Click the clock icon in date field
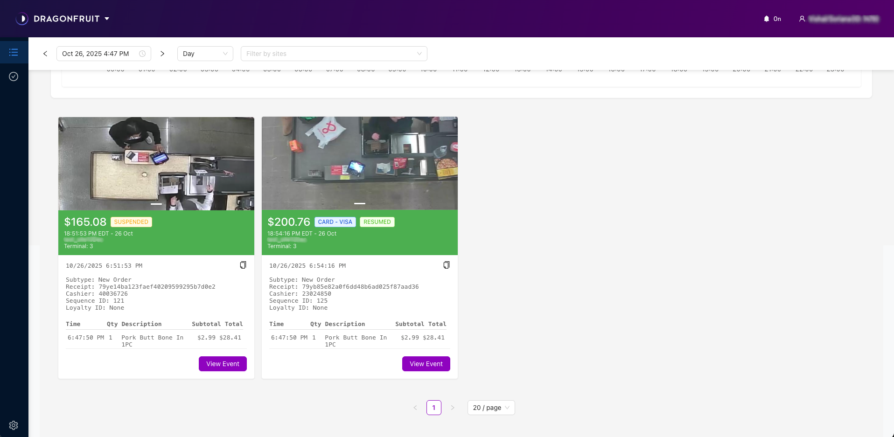 (x=142, y=54)
